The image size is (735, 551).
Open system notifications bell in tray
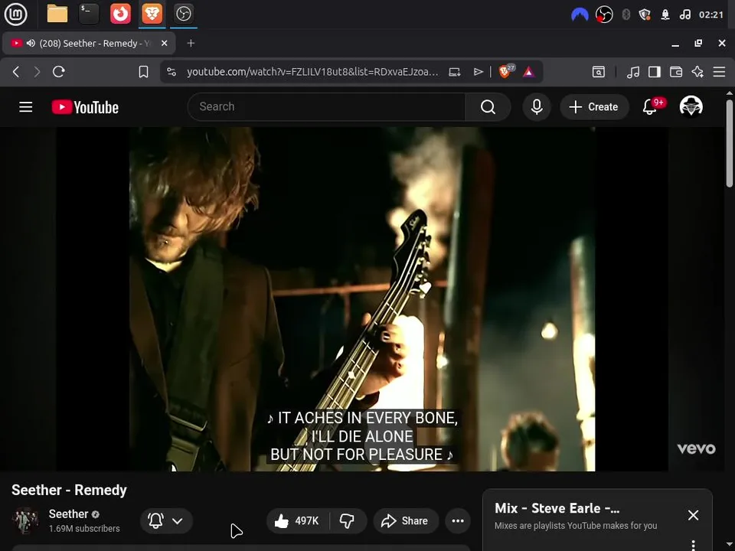tap(665, 15)
